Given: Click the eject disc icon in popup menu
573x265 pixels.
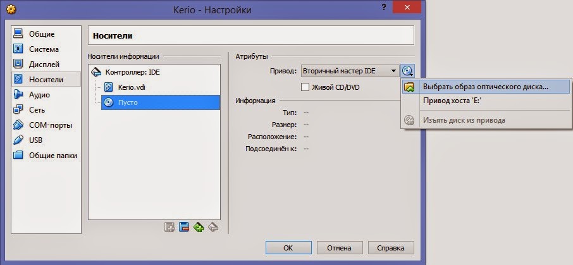Looking at the screenshot, I should pyautogui.click(x=409, y=120).
